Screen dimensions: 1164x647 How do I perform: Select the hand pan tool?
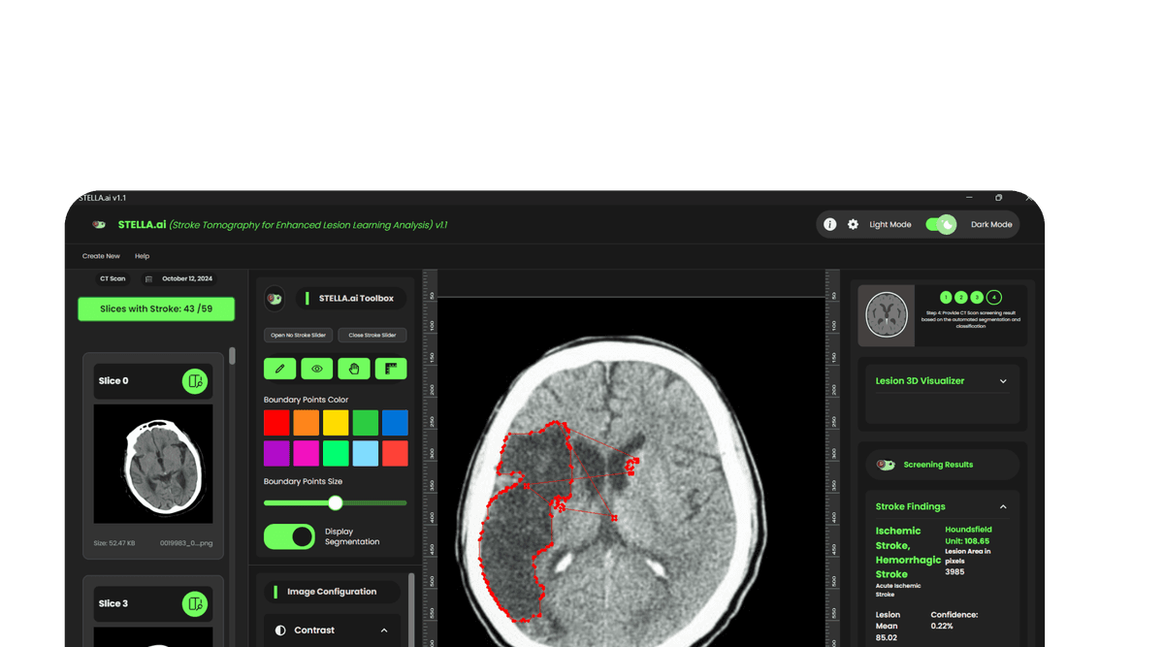(x=354, y=369)
